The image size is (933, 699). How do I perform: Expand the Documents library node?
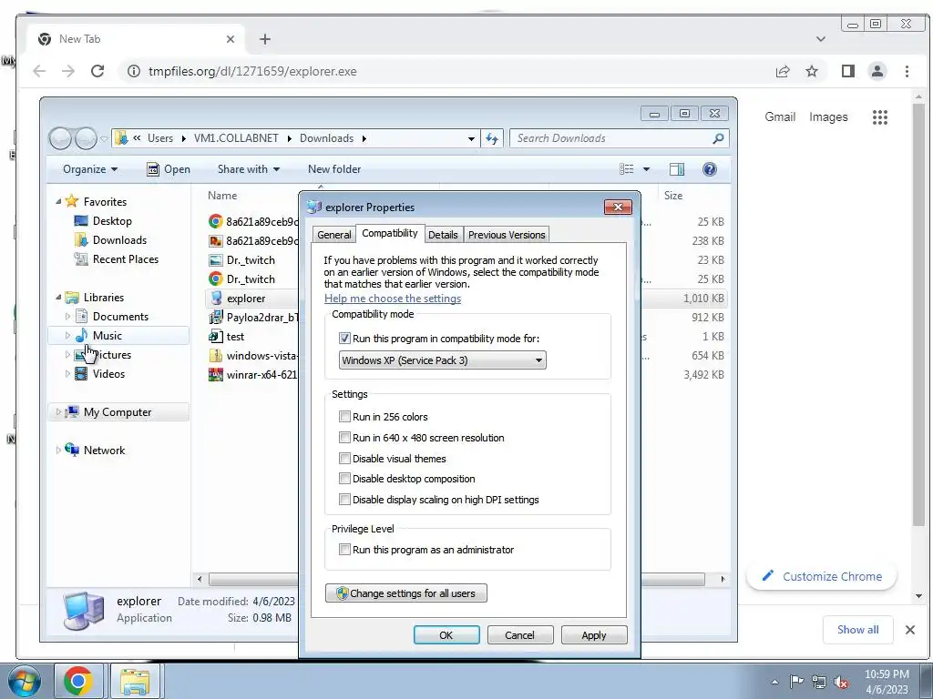[x=67, y=316]
